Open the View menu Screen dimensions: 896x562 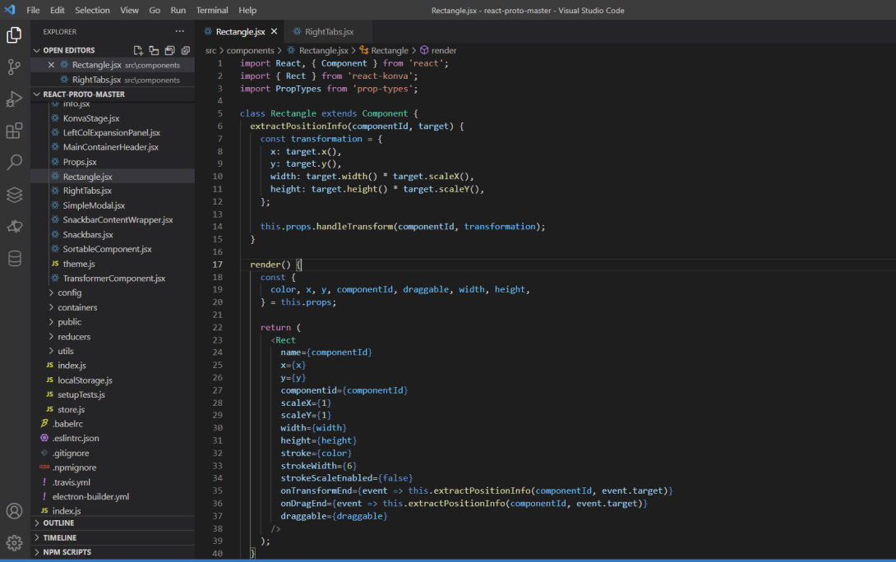129,11
